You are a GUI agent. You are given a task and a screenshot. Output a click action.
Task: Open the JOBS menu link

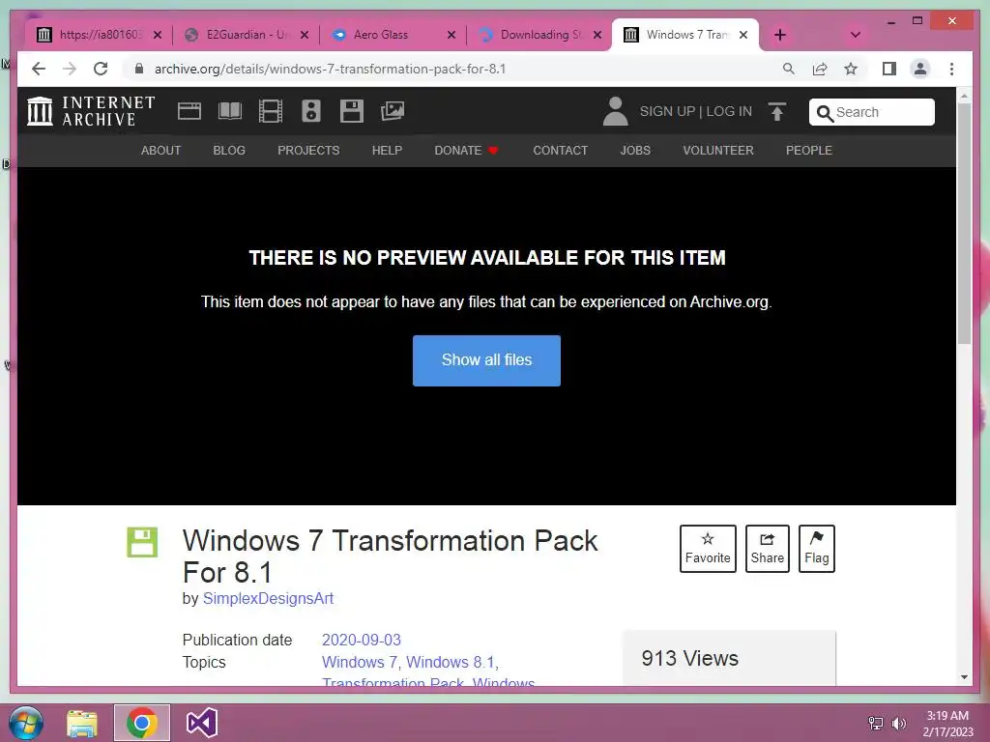pyautogui.click(x=635, y=150)
